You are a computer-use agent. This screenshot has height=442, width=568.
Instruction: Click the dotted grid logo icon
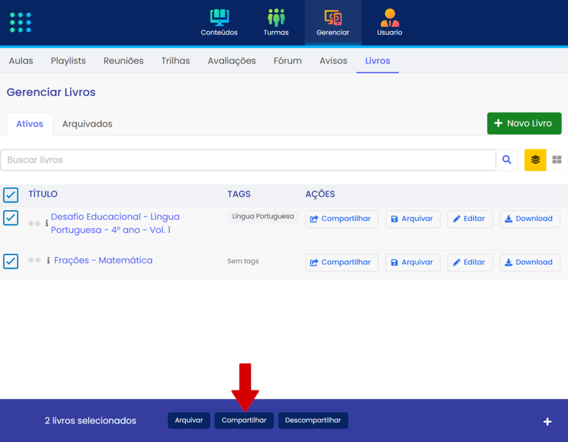pyautogui.click(x=21, y=22)
